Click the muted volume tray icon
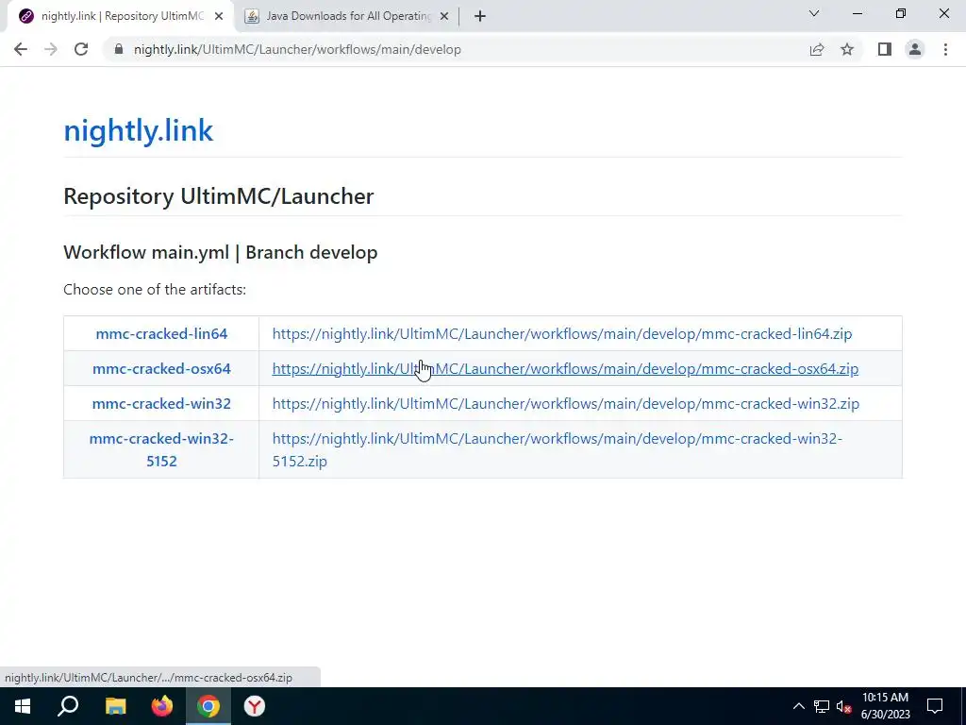Screen dimensions: 966x725 (x=843, y=706)
